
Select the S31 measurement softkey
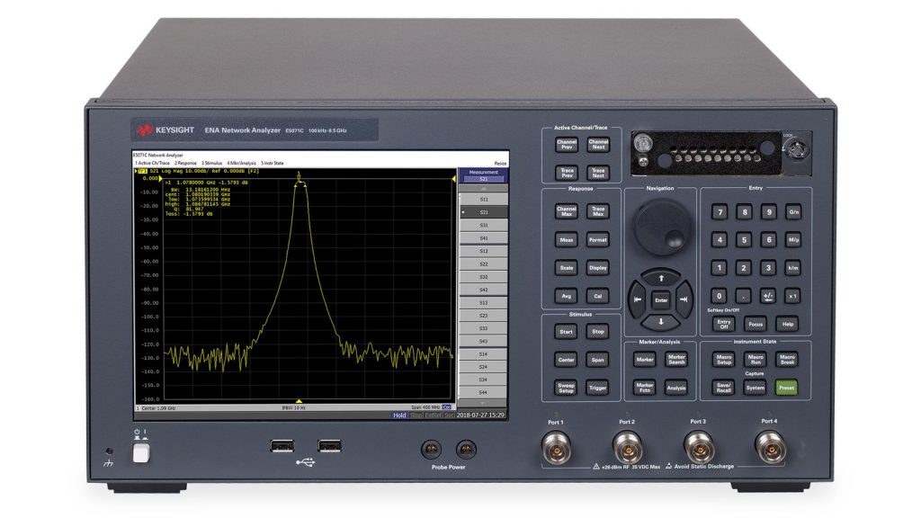pos(483,226)
